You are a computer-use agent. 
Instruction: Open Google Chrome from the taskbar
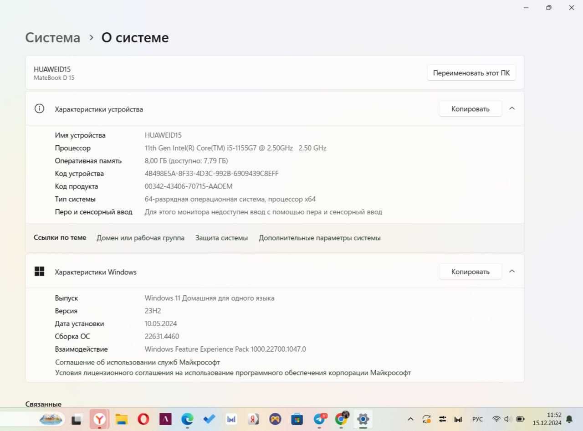tap(341, 419)
